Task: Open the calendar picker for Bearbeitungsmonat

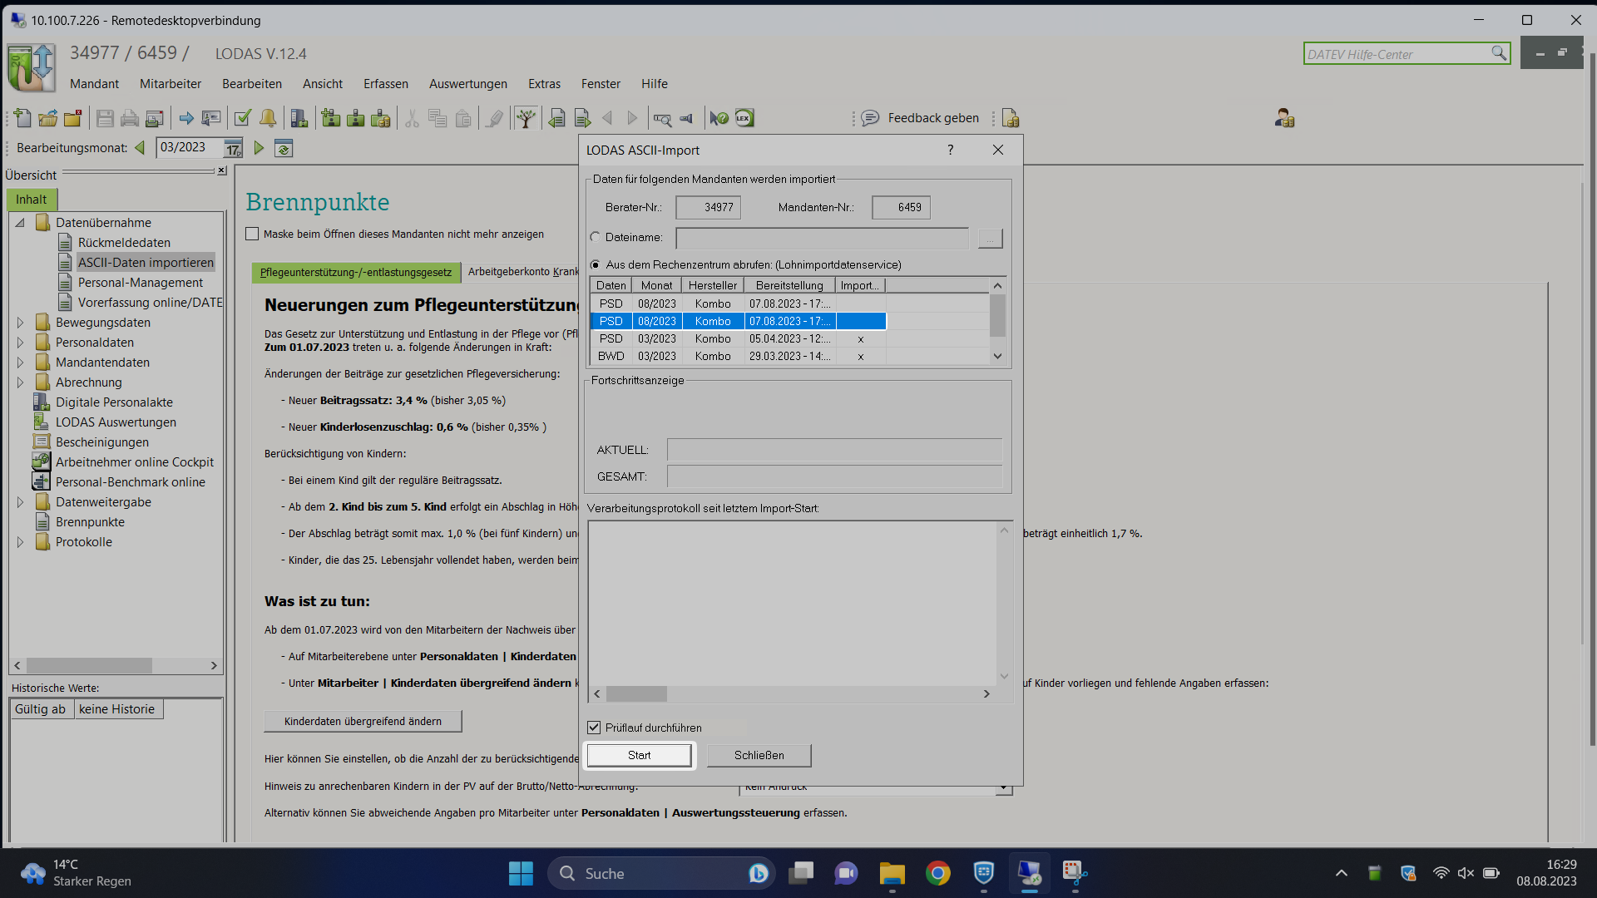Action: 233,149
